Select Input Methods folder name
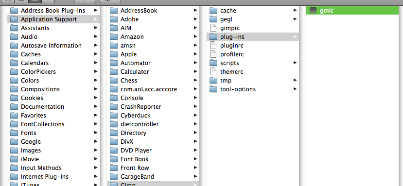 point(41,168)
